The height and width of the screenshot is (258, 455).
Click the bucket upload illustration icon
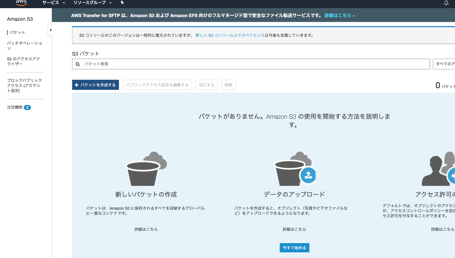point(295,169)
